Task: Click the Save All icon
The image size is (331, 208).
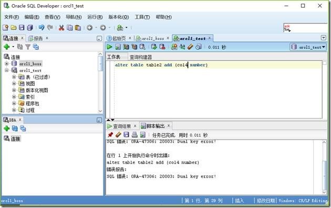Action: point(30,28)
